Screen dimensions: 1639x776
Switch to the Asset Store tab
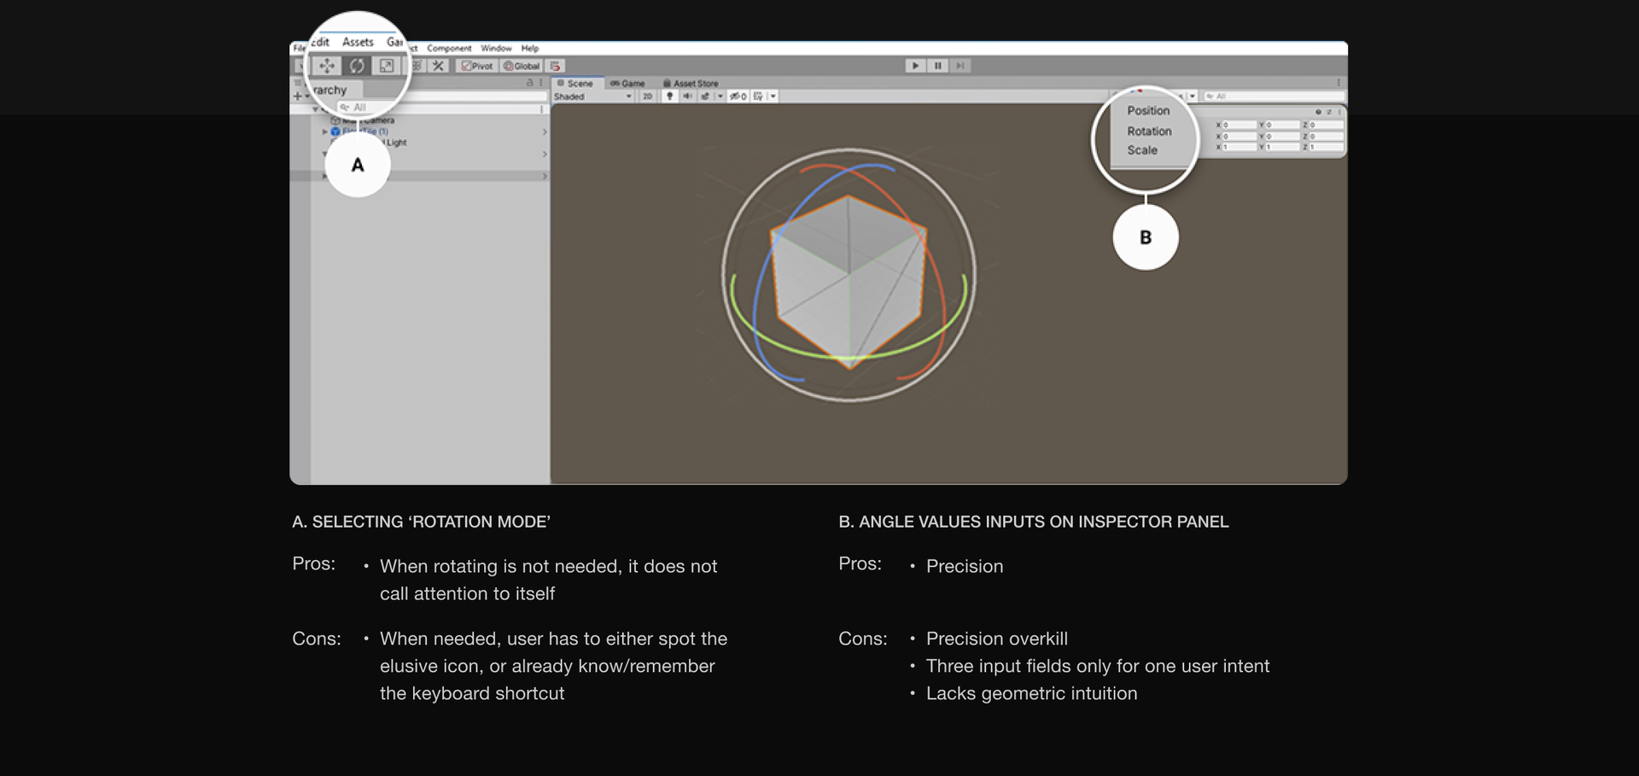[x=691, y=83]
